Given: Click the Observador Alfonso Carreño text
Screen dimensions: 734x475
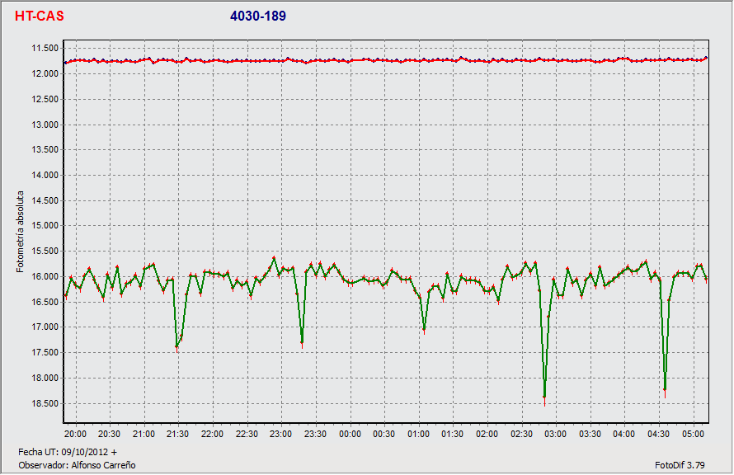Looking at the screenshot, I should pyautogui.click(x=77, y=465).
